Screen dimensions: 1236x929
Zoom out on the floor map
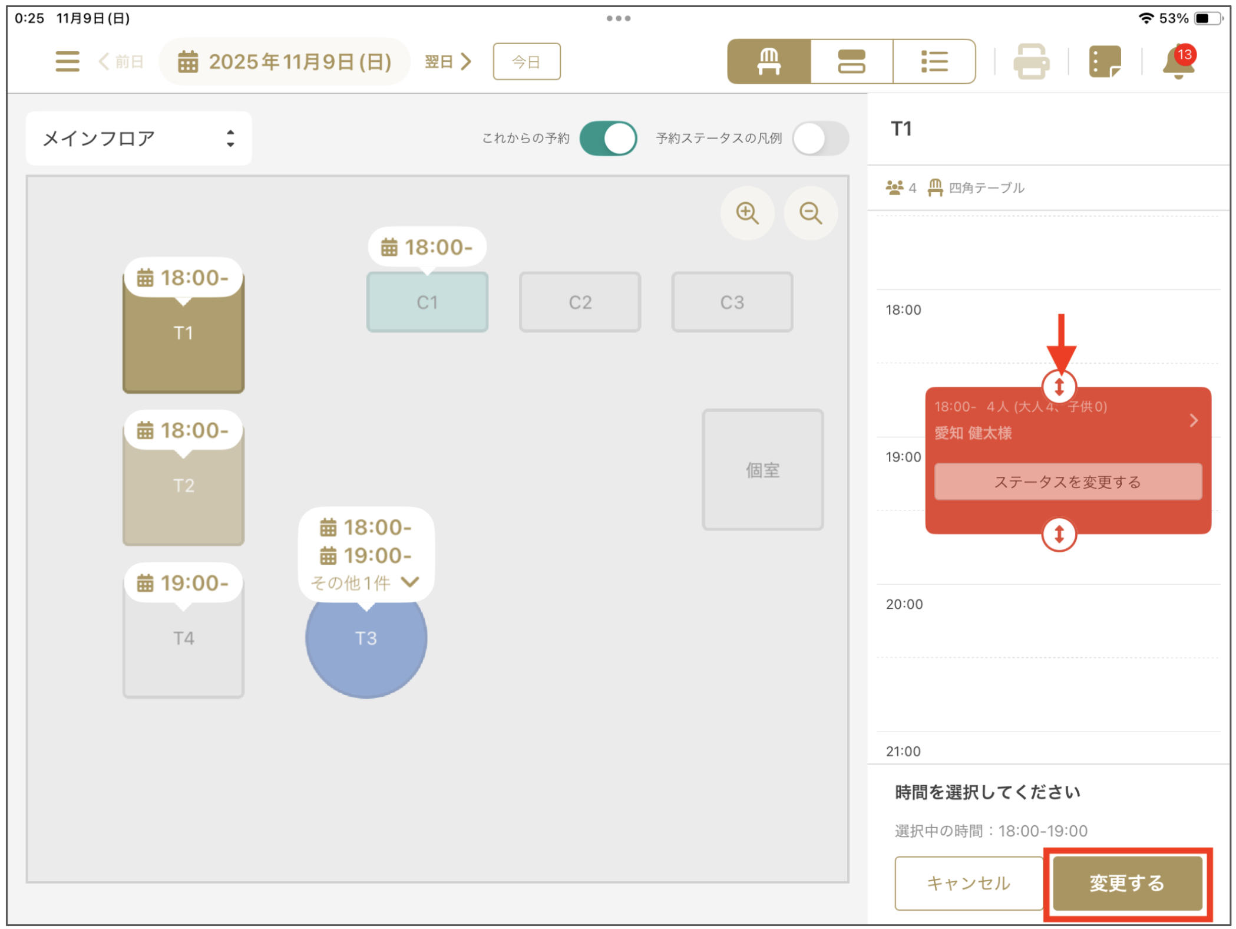[x=810, y=213]
